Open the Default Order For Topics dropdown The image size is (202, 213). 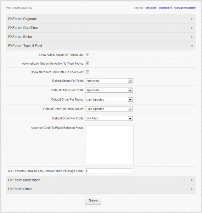[x=109, y=99]
